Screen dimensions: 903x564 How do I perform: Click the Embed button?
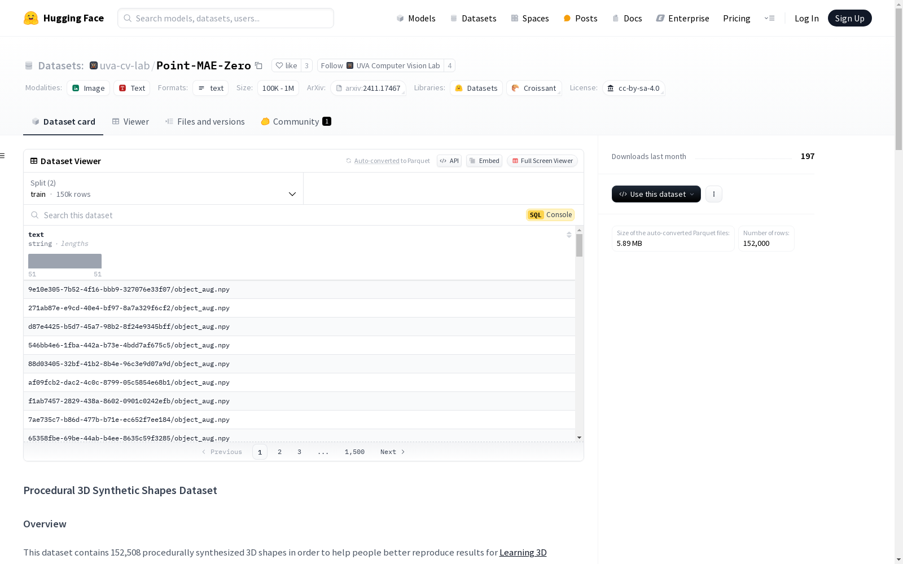(x=484, y=161)
